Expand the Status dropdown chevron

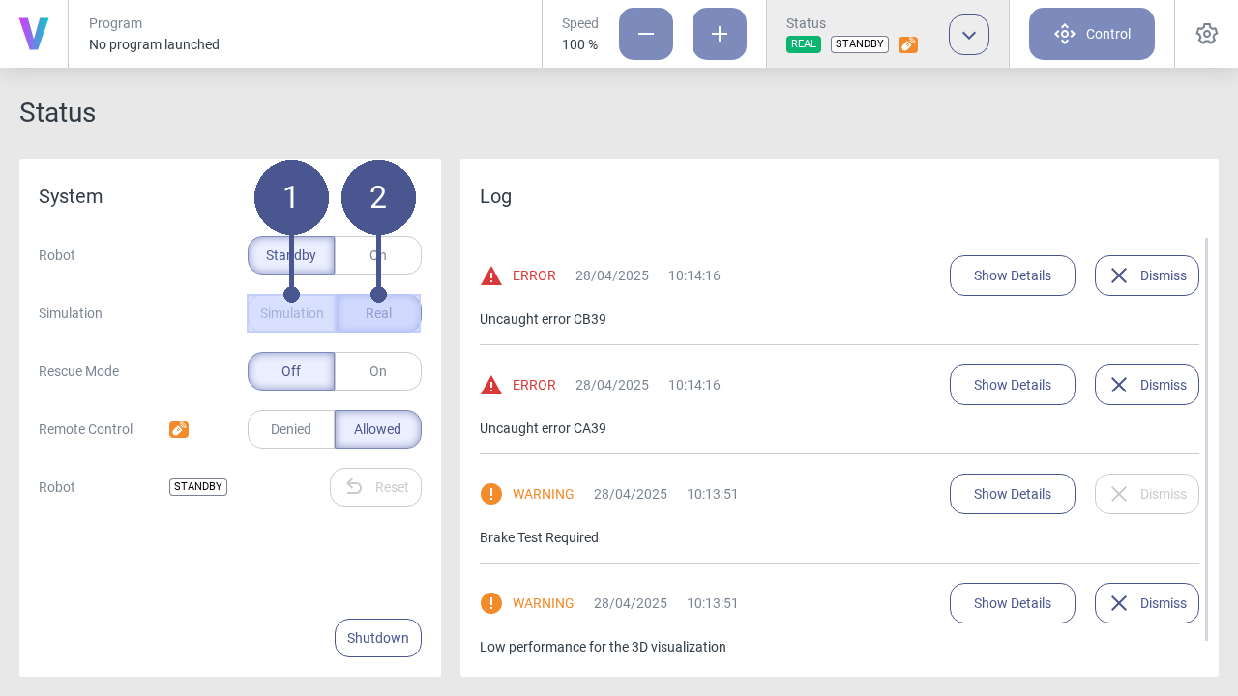point(969,35)
